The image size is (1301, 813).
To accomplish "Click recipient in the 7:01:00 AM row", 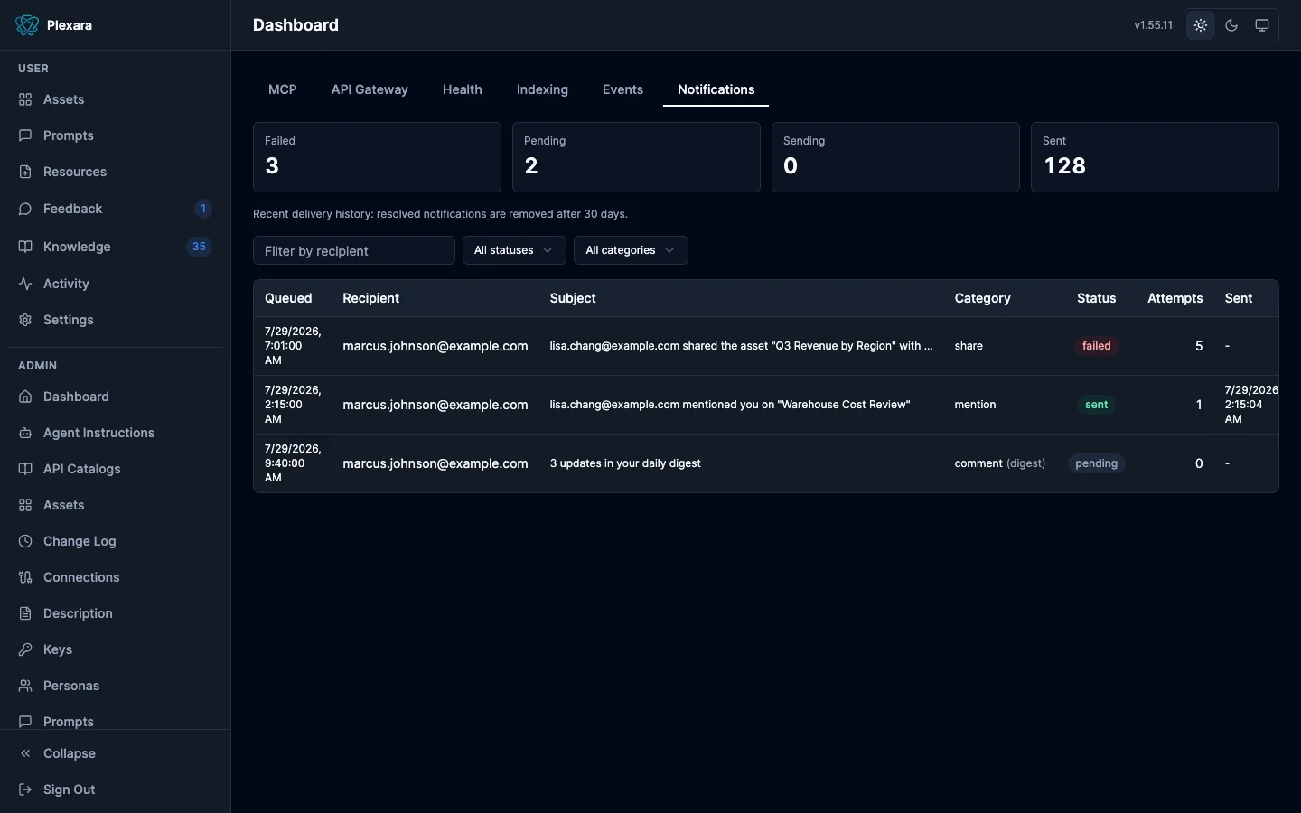I will [x=435, y=346].
